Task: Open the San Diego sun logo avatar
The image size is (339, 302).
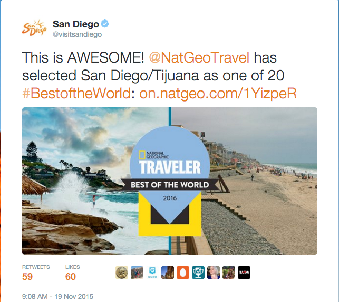Action: pyautogui.click(x=35, y=28)
